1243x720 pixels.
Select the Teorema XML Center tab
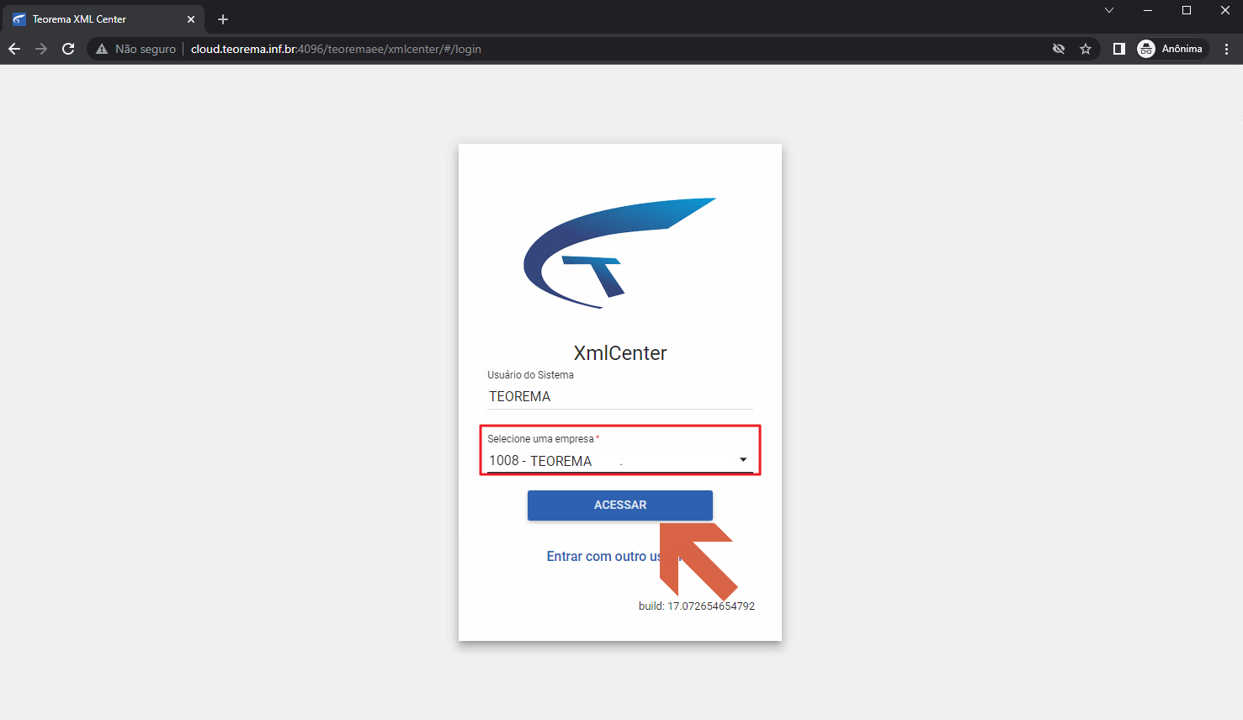coord(103,19)
